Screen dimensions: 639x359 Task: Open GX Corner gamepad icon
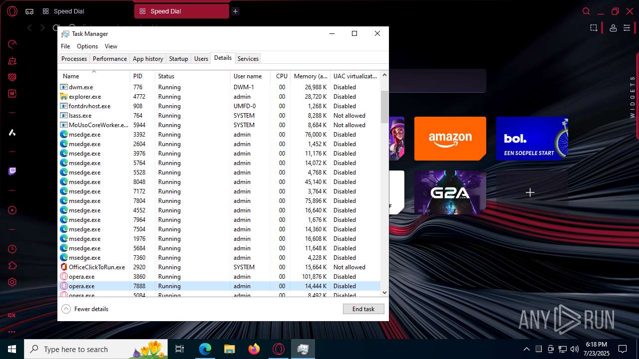point(29,11)
